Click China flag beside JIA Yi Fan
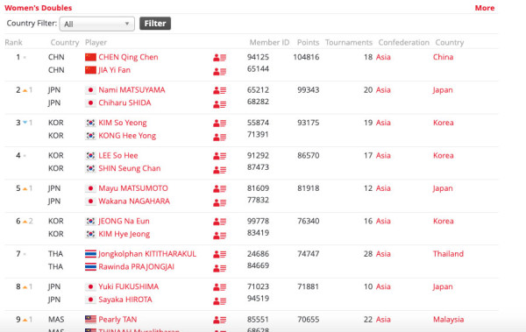Viewport: 526px width, 332px height. tap(90, 70)
